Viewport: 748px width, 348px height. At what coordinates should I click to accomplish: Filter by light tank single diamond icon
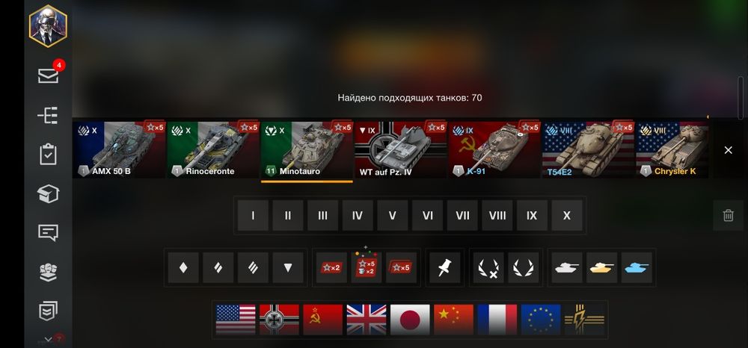pos(183,267)
